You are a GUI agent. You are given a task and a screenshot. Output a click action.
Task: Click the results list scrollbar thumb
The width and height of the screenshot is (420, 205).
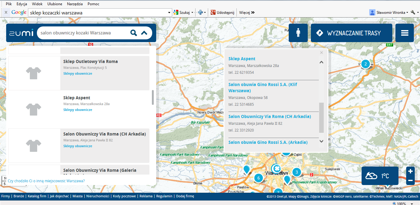point(153,97)
